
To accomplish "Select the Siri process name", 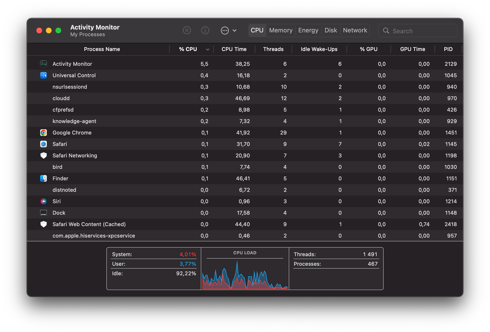I will [x=57, y=201].
